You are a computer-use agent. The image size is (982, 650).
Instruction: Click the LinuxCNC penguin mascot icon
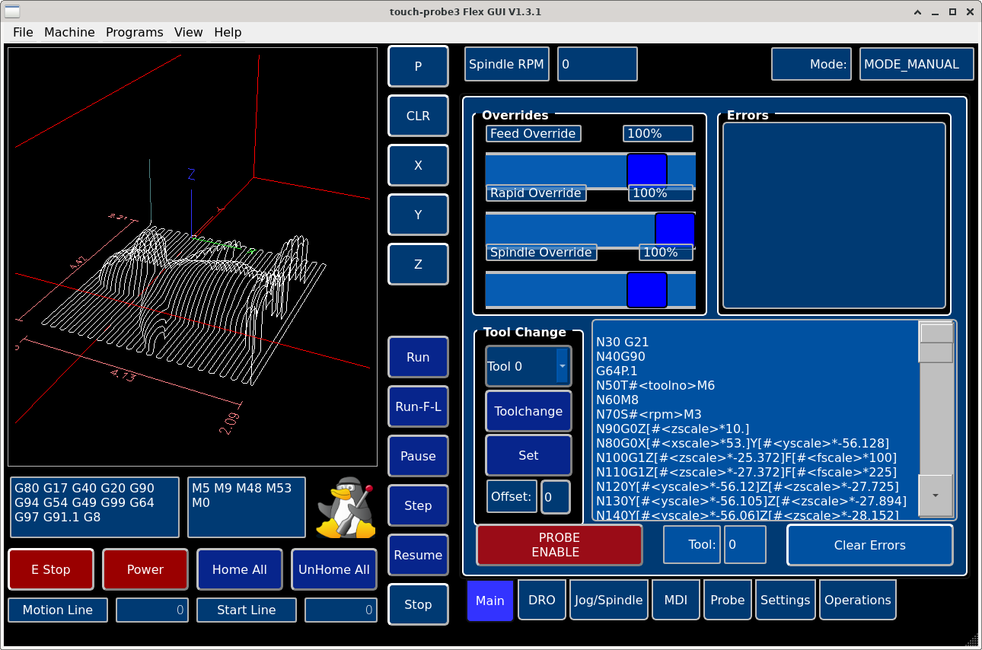(x=346, y=508)
